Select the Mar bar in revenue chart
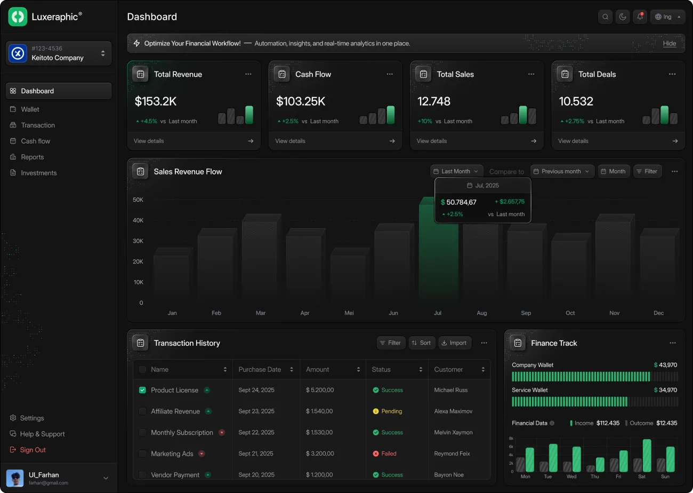The height and width of the screenshot is (493, 693). 261,259
